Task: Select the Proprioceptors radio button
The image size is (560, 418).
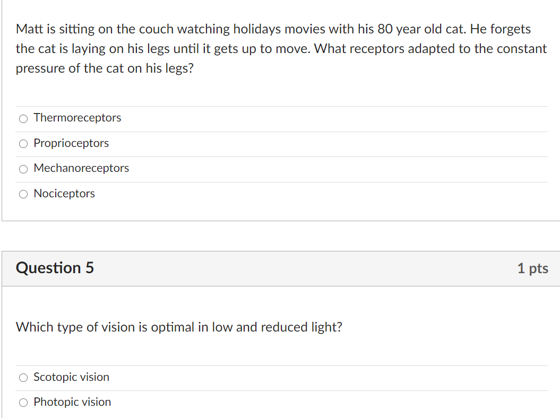Action: coord(23,144)
